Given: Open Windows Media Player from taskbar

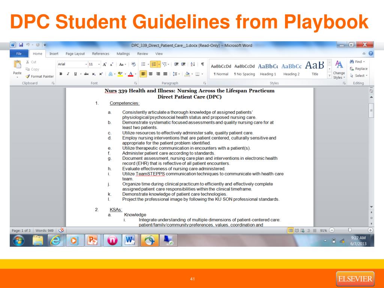Looking at the screenshot, I should [x=74, y=240].
